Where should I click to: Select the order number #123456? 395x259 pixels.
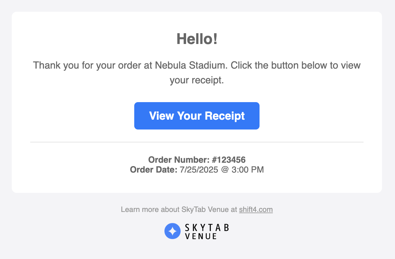click(229, 160)
